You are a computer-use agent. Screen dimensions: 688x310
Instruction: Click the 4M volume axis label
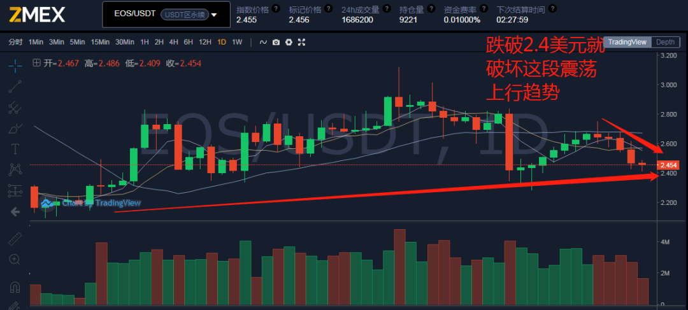[666, 242]
